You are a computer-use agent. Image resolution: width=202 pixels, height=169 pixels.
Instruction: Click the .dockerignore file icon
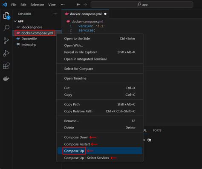tap(18, 27)
